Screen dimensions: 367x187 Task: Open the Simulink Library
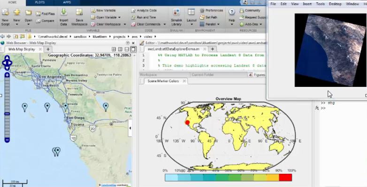coord(176,17)
